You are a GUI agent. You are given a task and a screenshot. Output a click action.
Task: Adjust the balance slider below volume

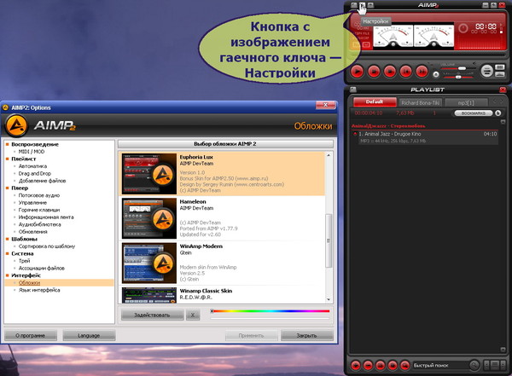pos(458,77)
